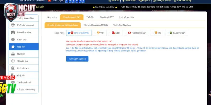211x105 pixels.
Task: Open Kết quả mở thưởng in the sidebar
Action: (26, 90)
